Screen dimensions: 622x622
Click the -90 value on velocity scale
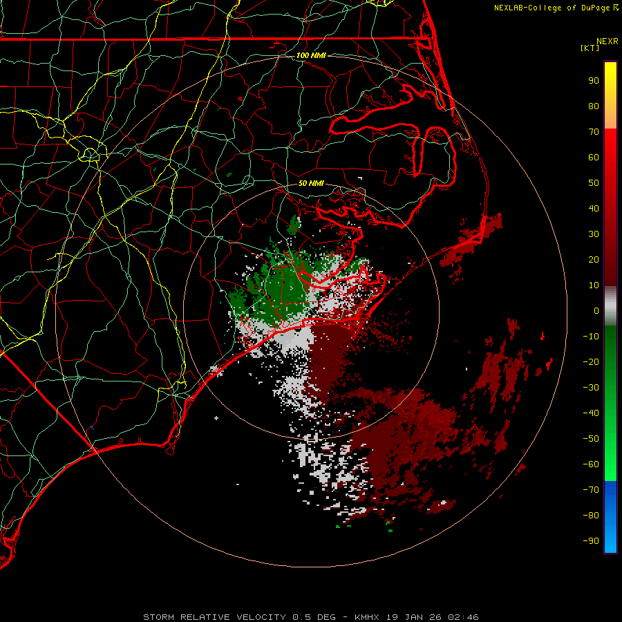591,540
